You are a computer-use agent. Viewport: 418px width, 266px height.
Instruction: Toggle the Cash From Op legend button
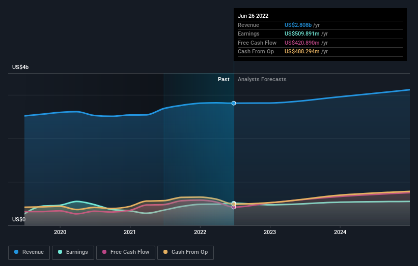pos(185,252)
